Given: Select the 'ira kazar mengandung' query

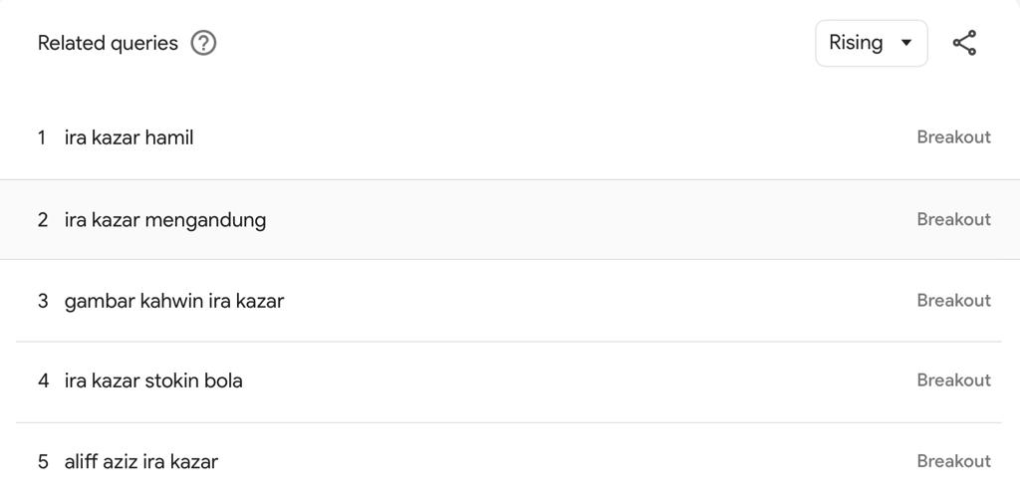Looking at the screenshot, I should [165, 220].
